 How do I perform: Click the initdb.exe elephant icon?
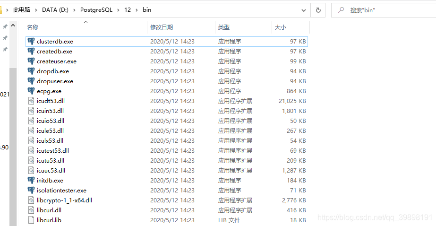pos(31,180)
